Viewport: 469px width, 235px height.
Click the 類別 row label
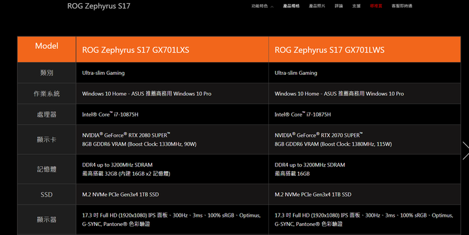47,73
